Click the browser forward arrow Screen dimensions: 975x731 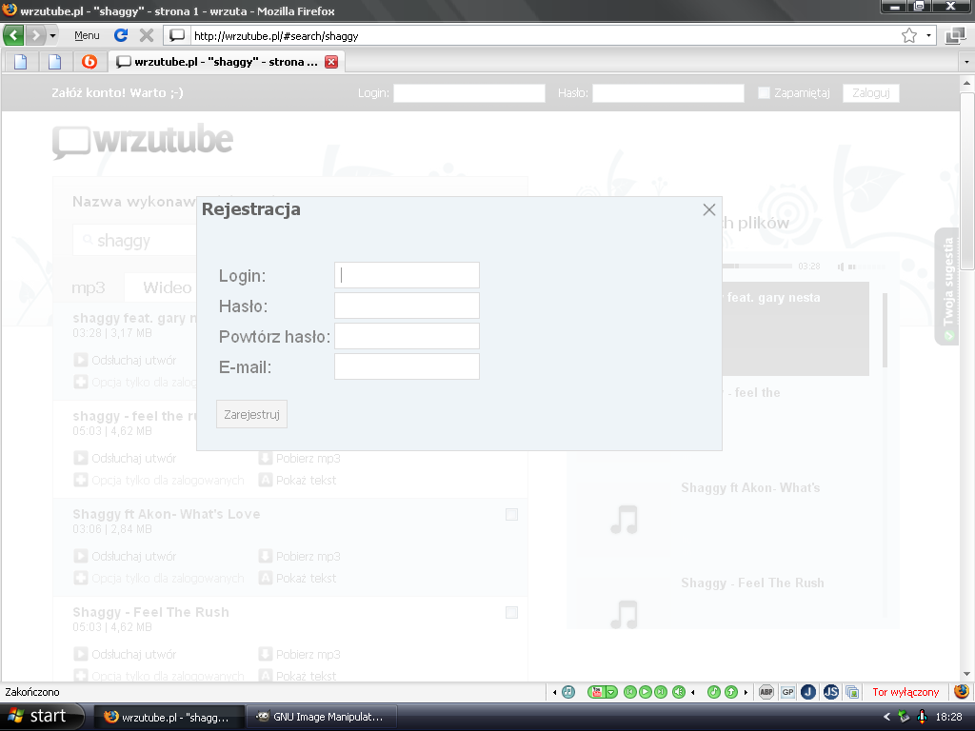(35, 35)
